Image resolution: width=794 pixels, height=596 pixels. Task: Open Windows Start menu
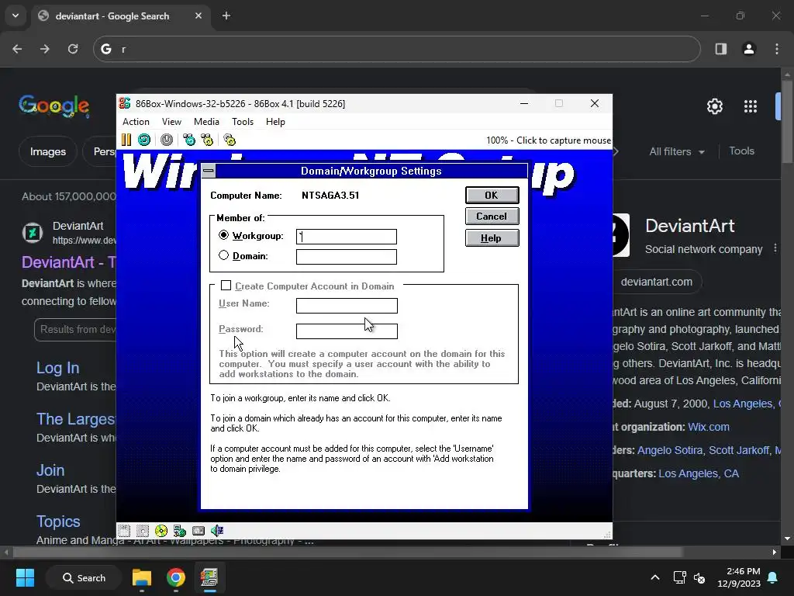pos(25,577)
